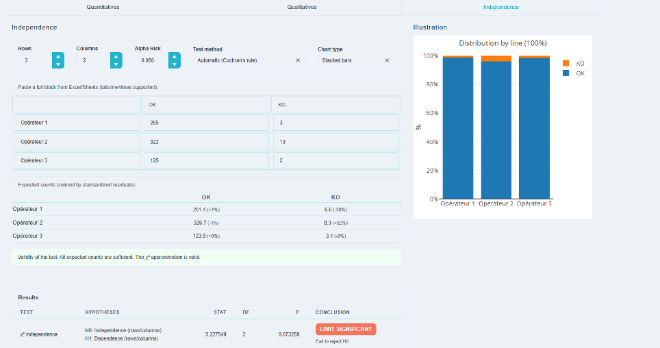Select the Independence tab
The height and width of the screenshot is (348, 660).
[501, 7]
